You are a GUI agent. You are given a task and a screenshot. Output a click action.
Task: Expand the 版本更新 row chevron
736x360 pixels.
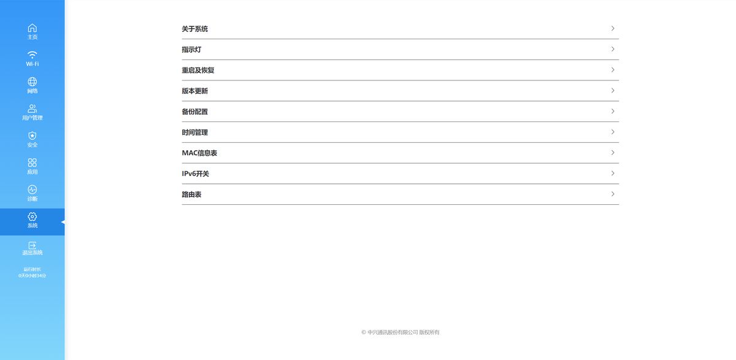coord(613,91)
